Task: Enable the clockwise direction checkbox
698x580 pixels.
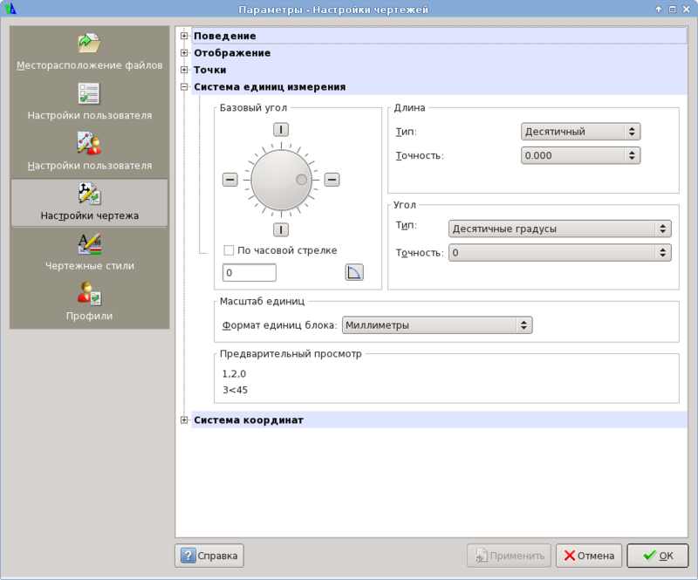Action: tap(229, 250)
